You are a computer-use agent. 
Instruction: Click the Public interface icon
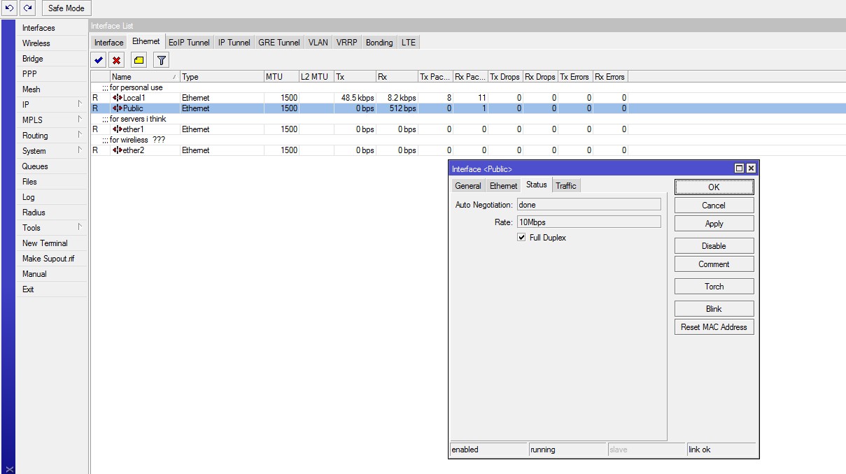tap(117, 108)
